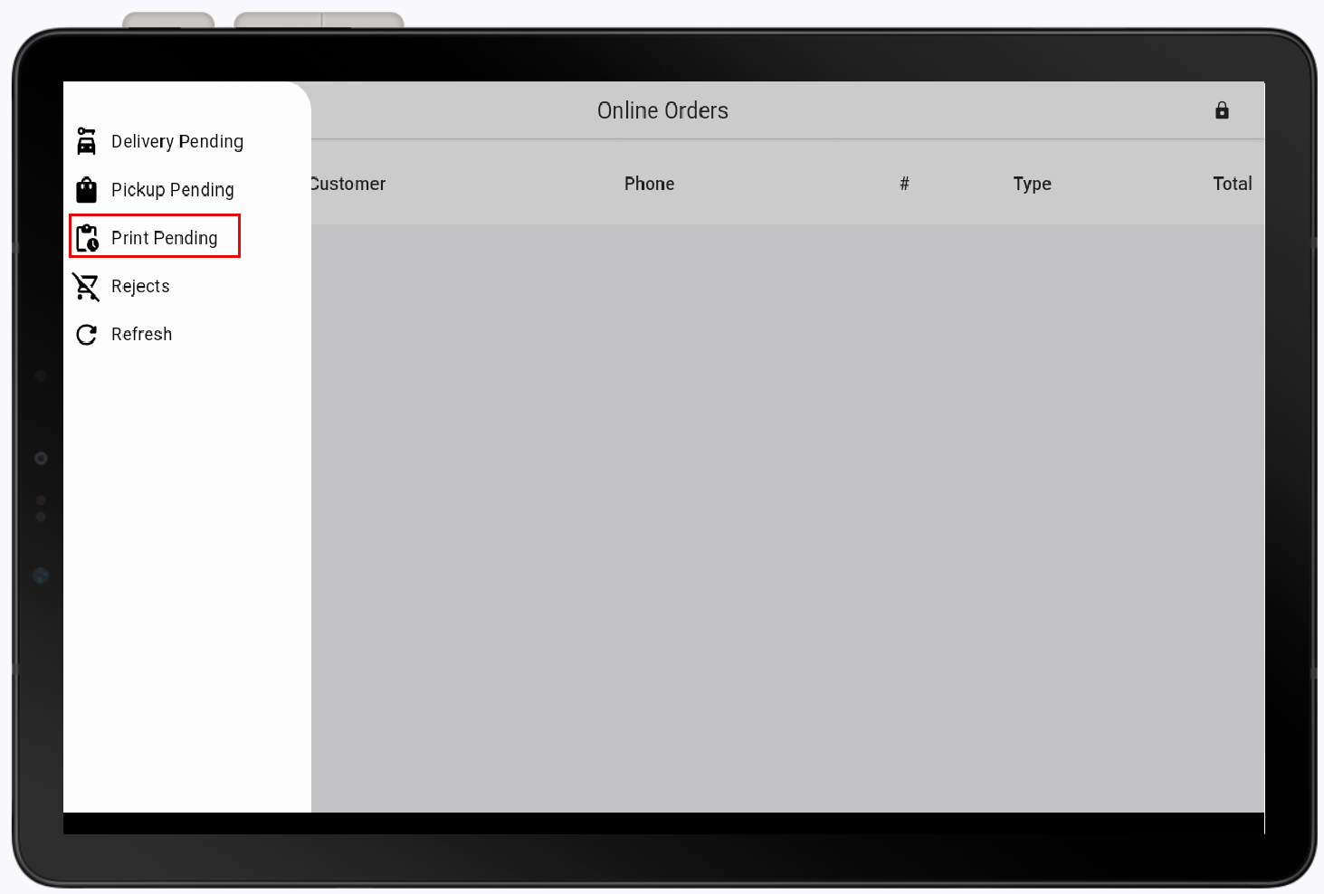Click the Refresh circular arrow icon

tap(86, 334)
